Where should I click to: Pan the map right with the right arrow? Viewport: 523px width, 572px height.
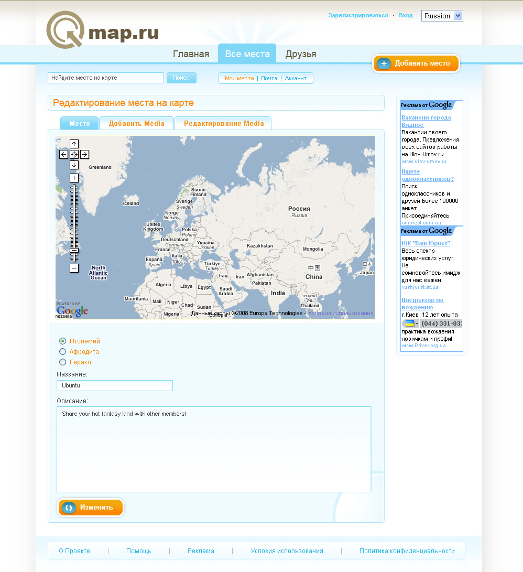click(x=84, y=154)
